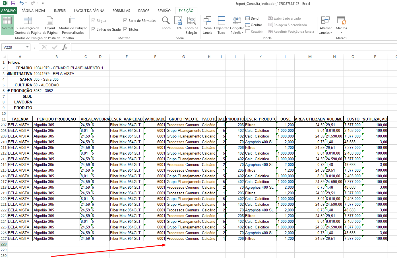Click the CUSTO header cell
This screenshot has width=397, height=258.
coord(353,119)
